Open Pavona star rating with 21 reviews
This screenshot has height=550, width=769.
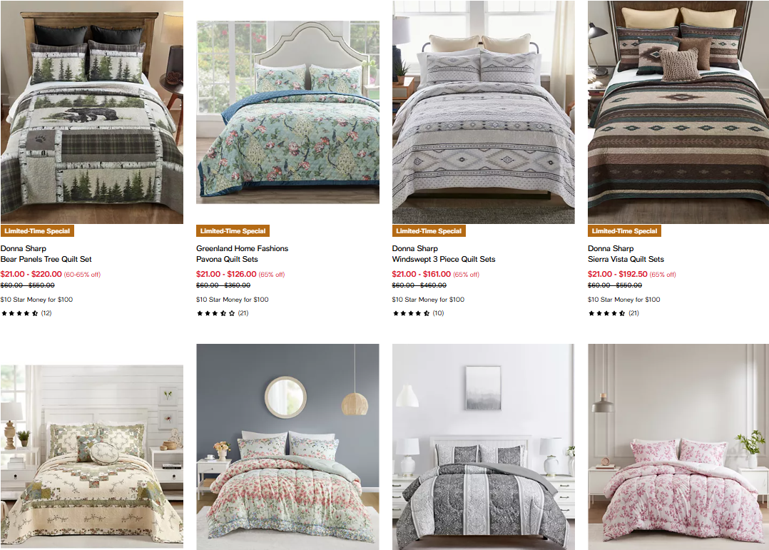[223, 313]
